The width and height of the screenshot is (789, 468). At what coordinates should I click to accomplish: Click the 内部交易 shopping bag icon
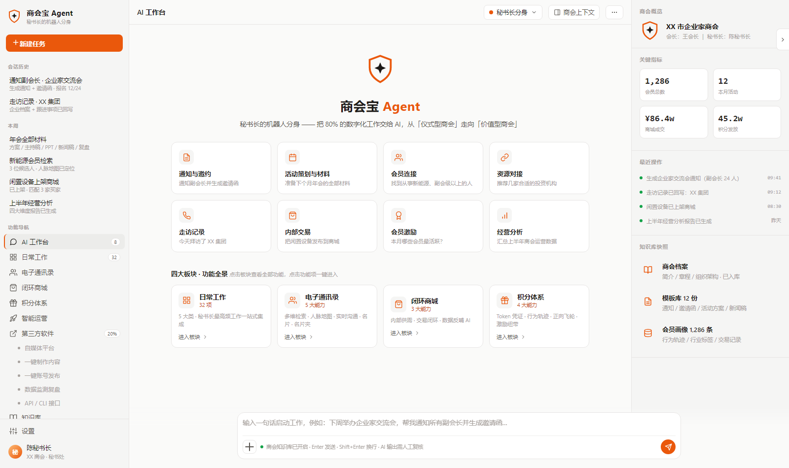pyautogui.click(x=292, y=216)
